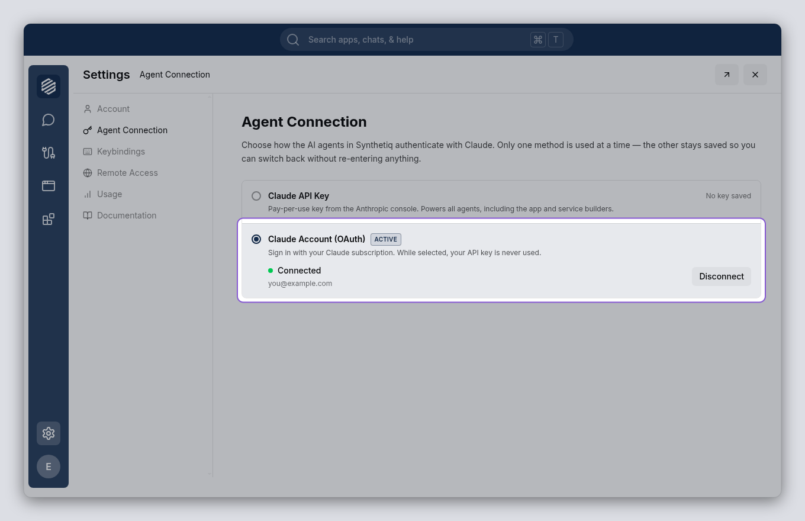Image resolution: width=805 pixels, height=521 pixels.
Task: Click the magnifier icon in search bar
Action: 293,40
